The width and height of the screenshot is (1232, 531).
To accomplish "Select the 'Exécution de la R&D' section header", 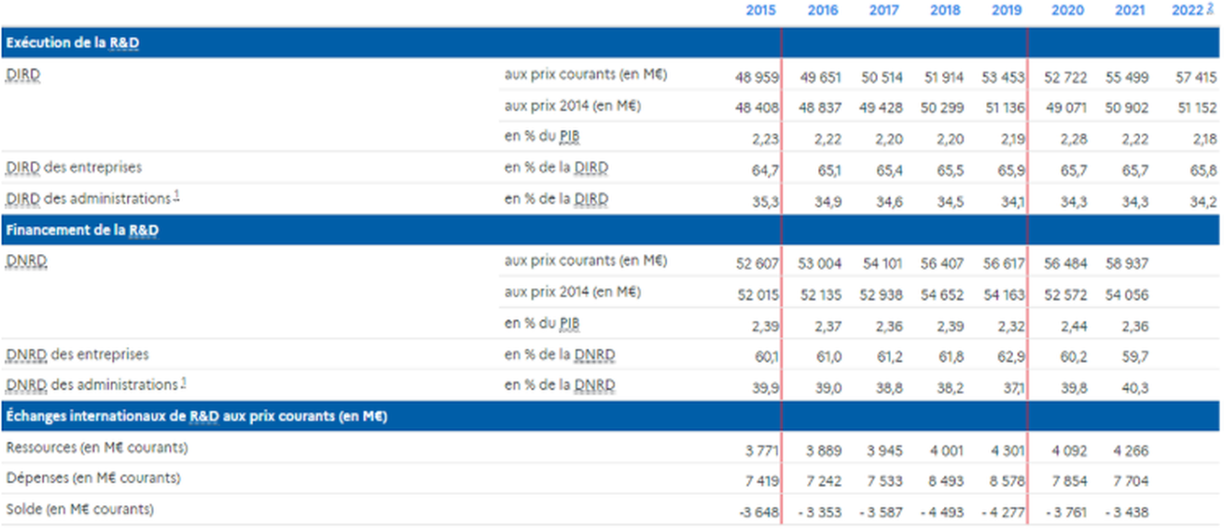I will tap(73, 43).
